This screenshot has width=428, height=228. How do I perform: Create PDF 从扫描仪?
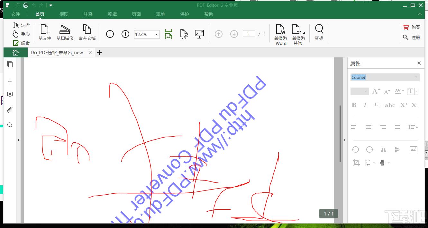[x=65, y=32]
